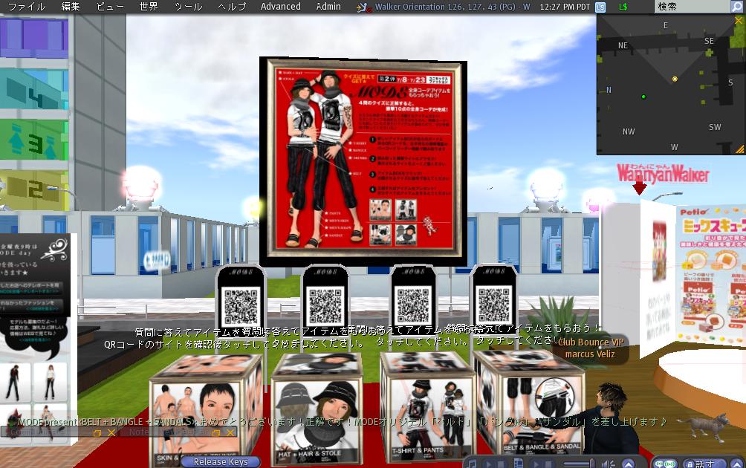Click the mini-map resize corner handle
Image resolution: width=746 pixels, height=468 pixels.
pyautogui.click(x=740, y=149)
